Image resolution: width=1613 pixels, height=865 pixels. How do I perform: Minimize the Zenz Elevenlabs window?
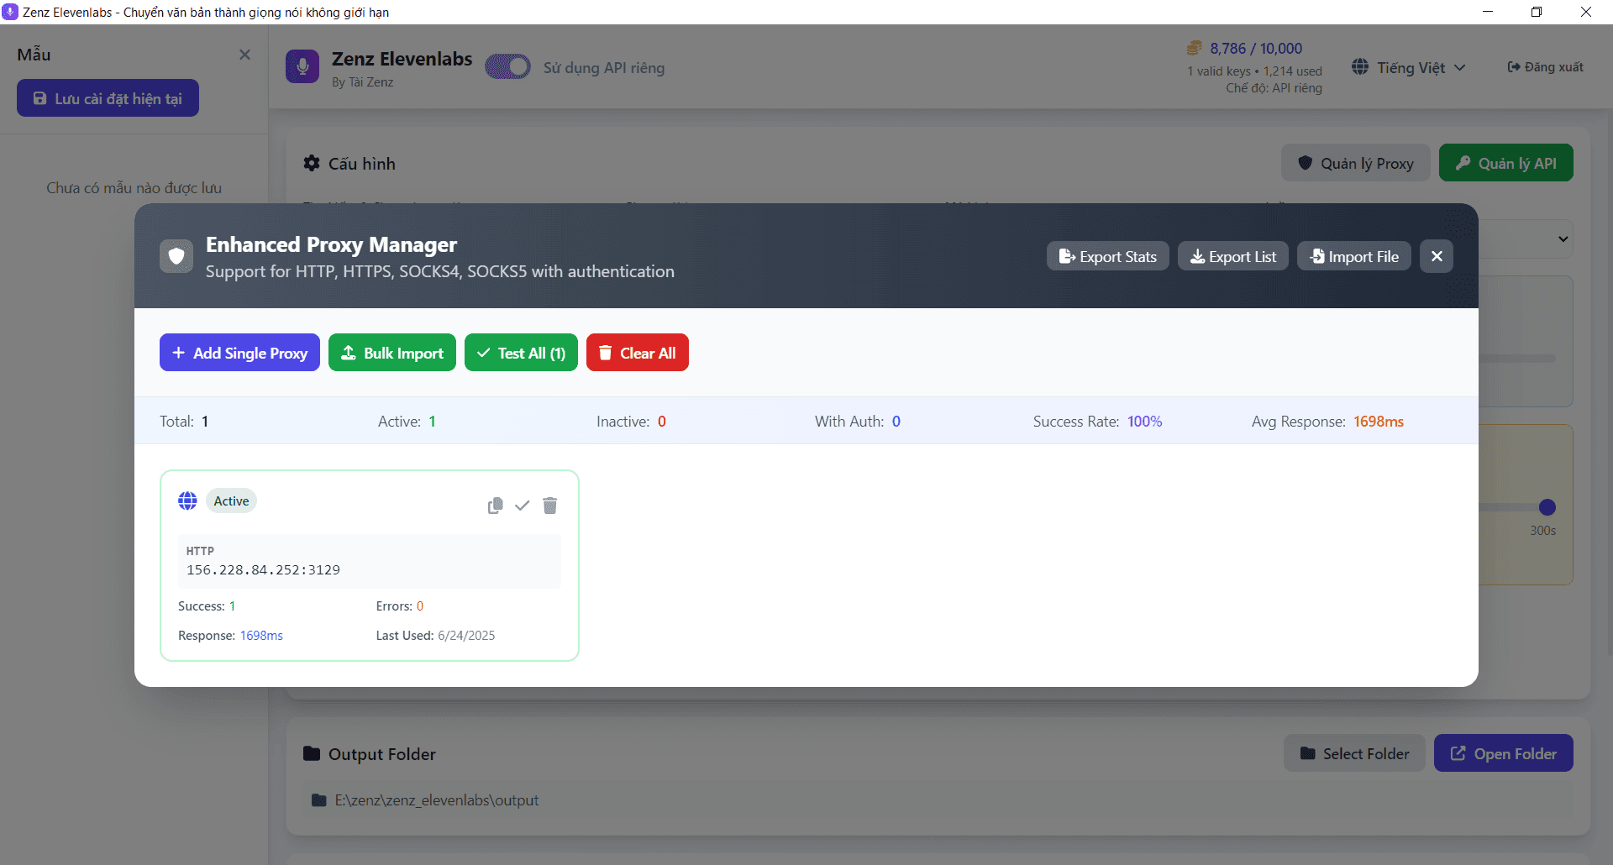[x=1488, y=12]
